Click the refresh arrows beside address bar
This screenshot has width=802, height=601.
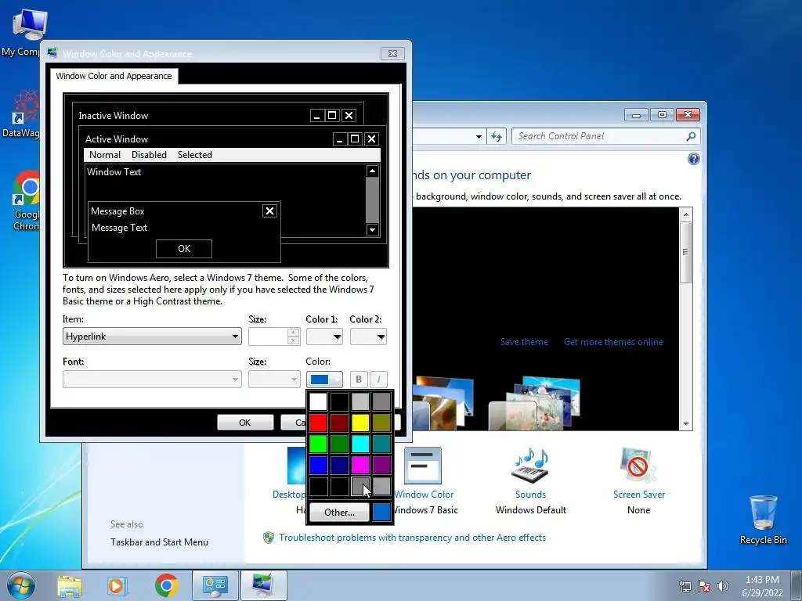(496, 136)
